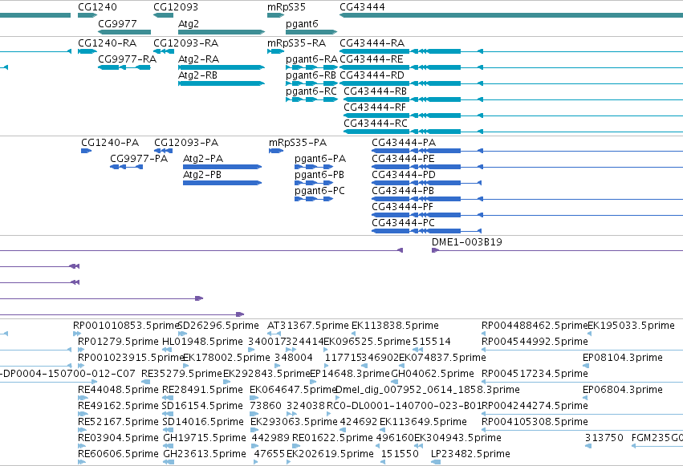Click the RP004488462.5prime label

[x=535, y=326]
